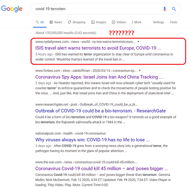Click the Google logo
This screenshot has height=187, width=191.
pos(12,9)
